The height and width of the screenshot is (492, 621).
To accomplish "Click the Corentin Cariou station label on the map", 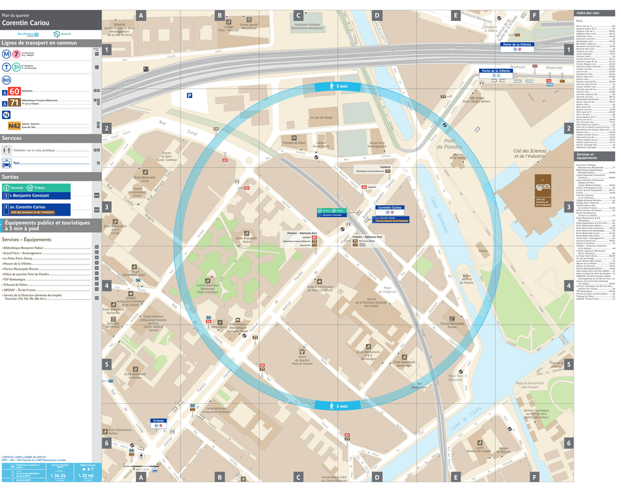I will pyautogui.click(x=391, y=207).
